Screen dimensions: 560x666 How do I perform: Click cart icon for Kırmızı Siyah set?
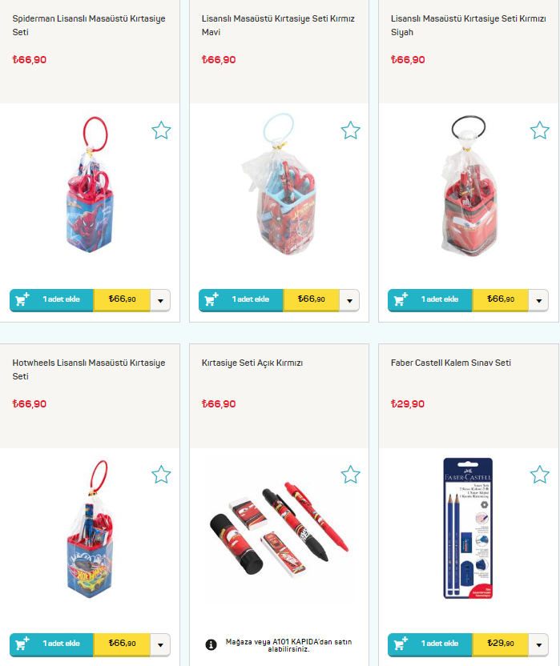pos(401,299)
